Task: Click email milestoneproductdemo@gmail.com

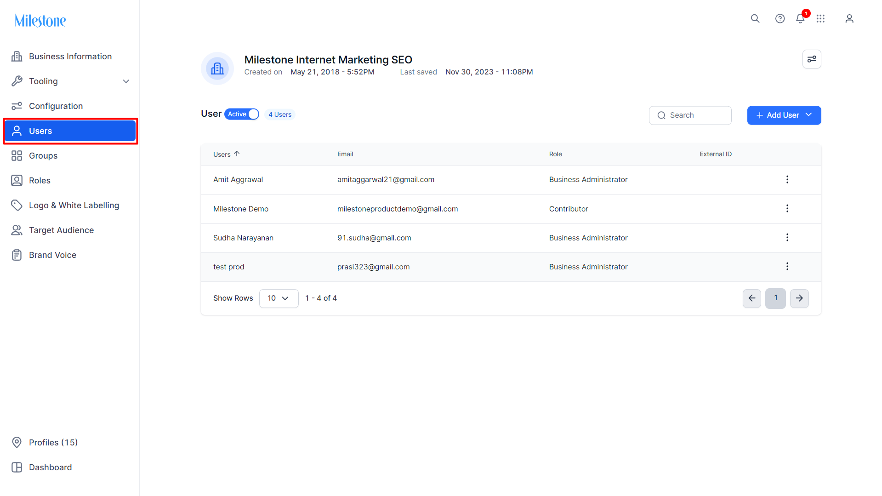Action: click(398, 209)
